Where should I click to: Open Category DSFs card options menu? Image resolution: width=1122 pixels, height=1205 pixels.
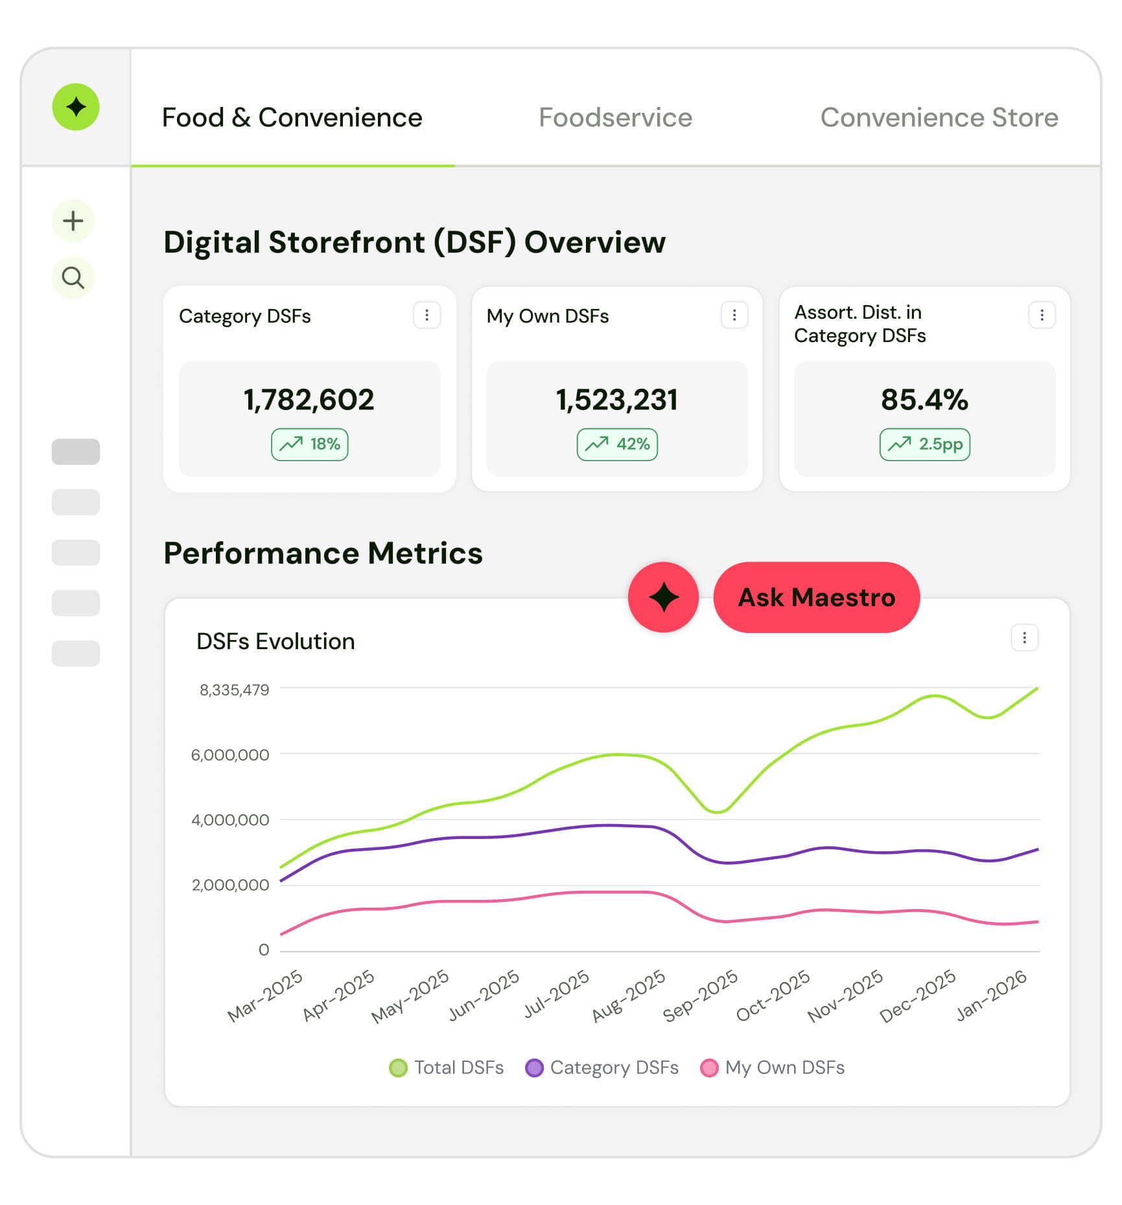427,315
